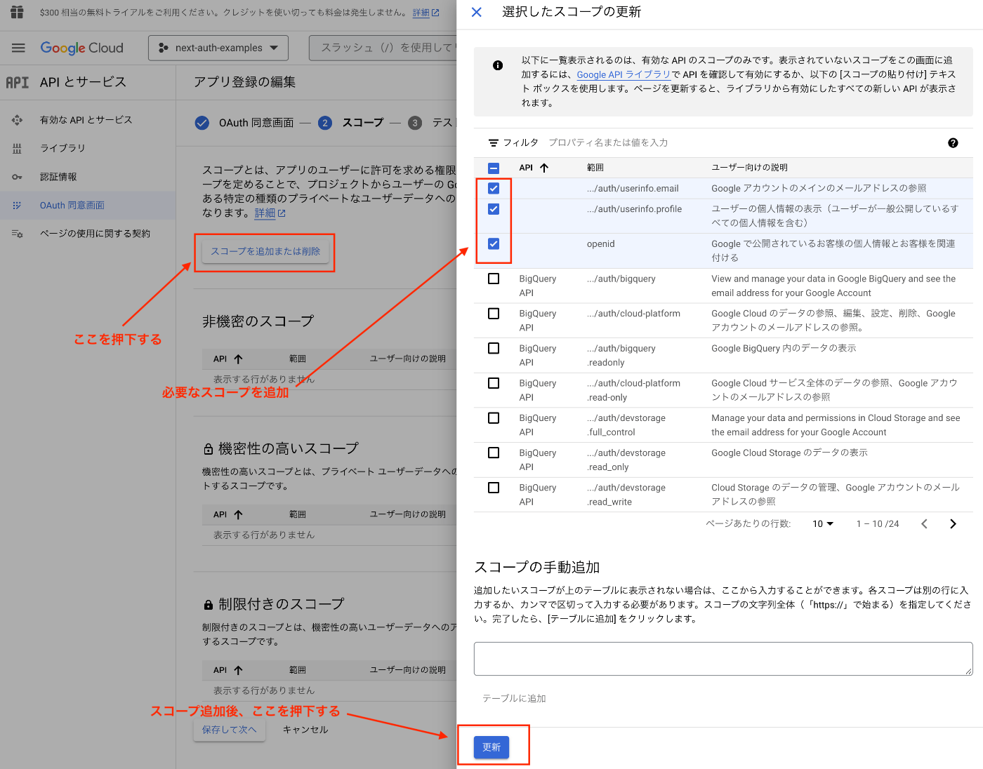Uncheck the userinfo.profile scope checkbox
Screen dimensions: 983x769
click(x=494, y=209)
